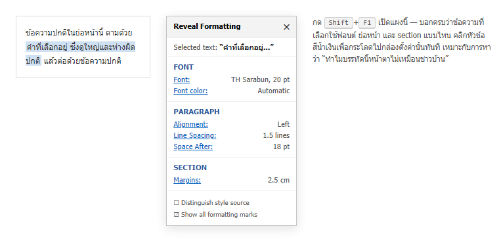501x243 pixels.
Task: Click the Space After: link
Action: pyautogui.click(x=193, y=146)
